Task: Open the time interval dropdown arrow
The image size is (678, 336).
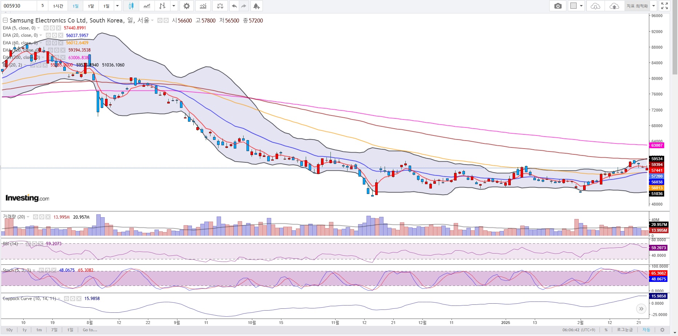Action: coord(117,6)
